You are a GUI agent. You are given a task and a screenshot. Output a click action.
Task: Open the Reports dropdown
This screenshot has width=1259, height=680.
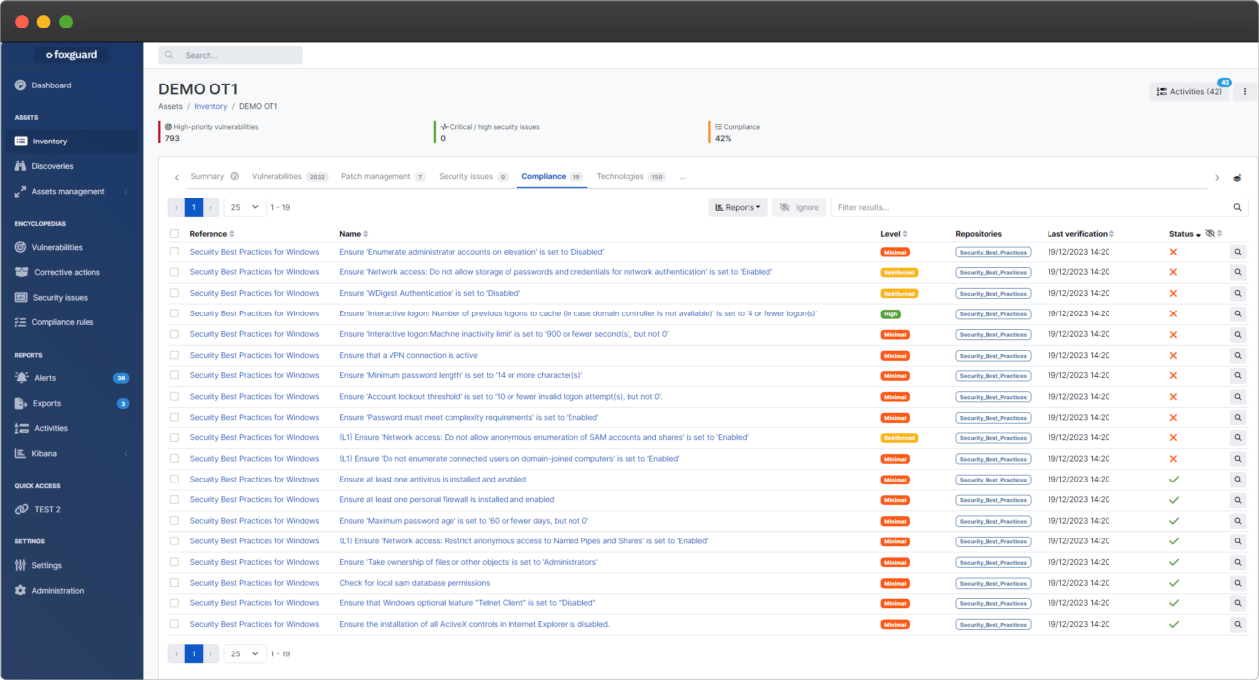[x=738, y=207]
